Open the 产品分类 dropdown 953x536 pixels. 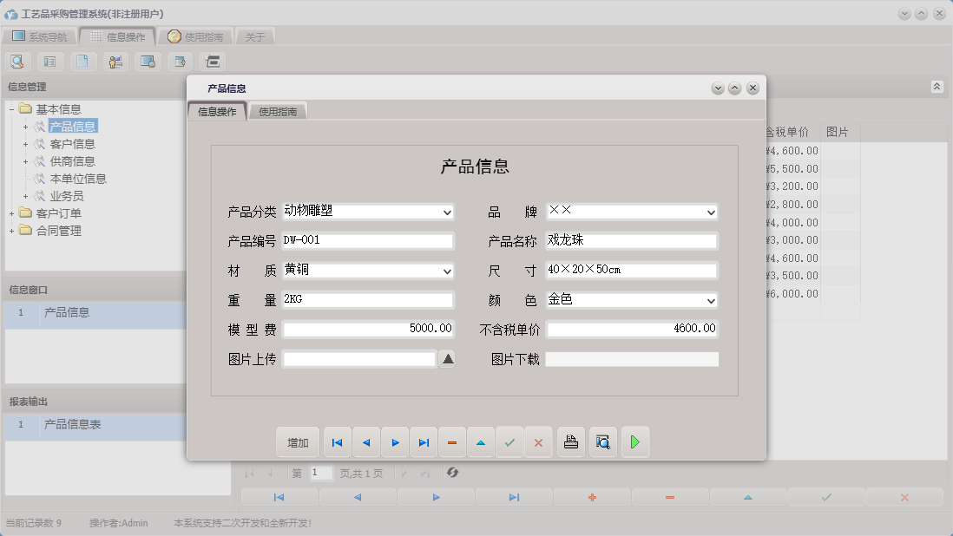pos(445,212)
